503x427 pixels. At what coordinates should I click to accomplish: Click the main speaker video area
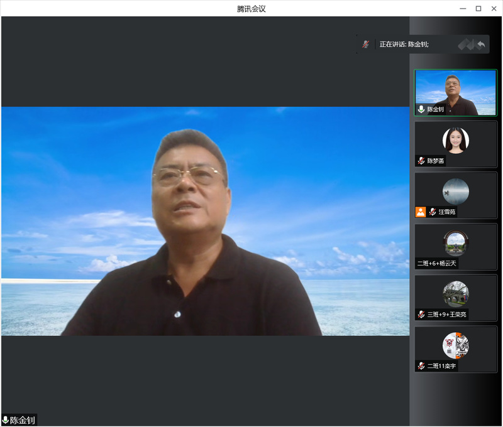[205, 221]
